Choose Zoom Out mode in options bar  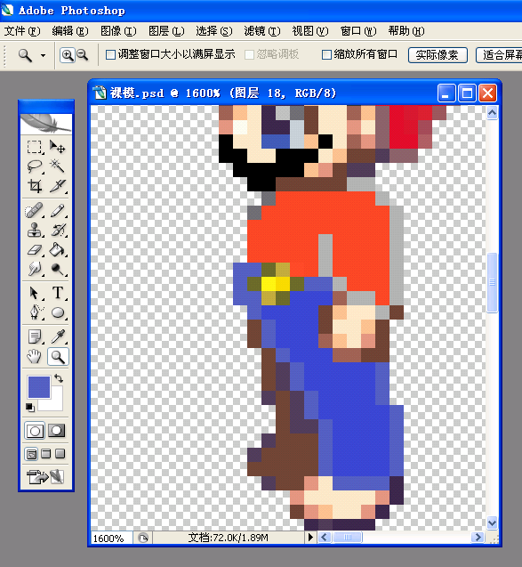pos(83,55)
